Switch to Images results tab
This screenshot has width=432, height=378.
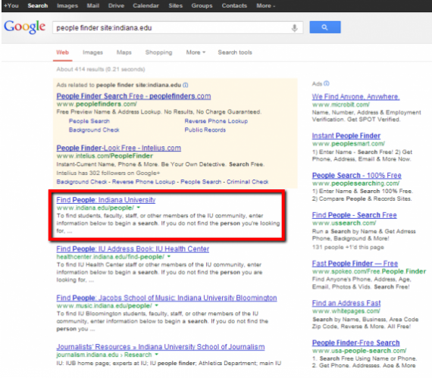tap(92, 52)
